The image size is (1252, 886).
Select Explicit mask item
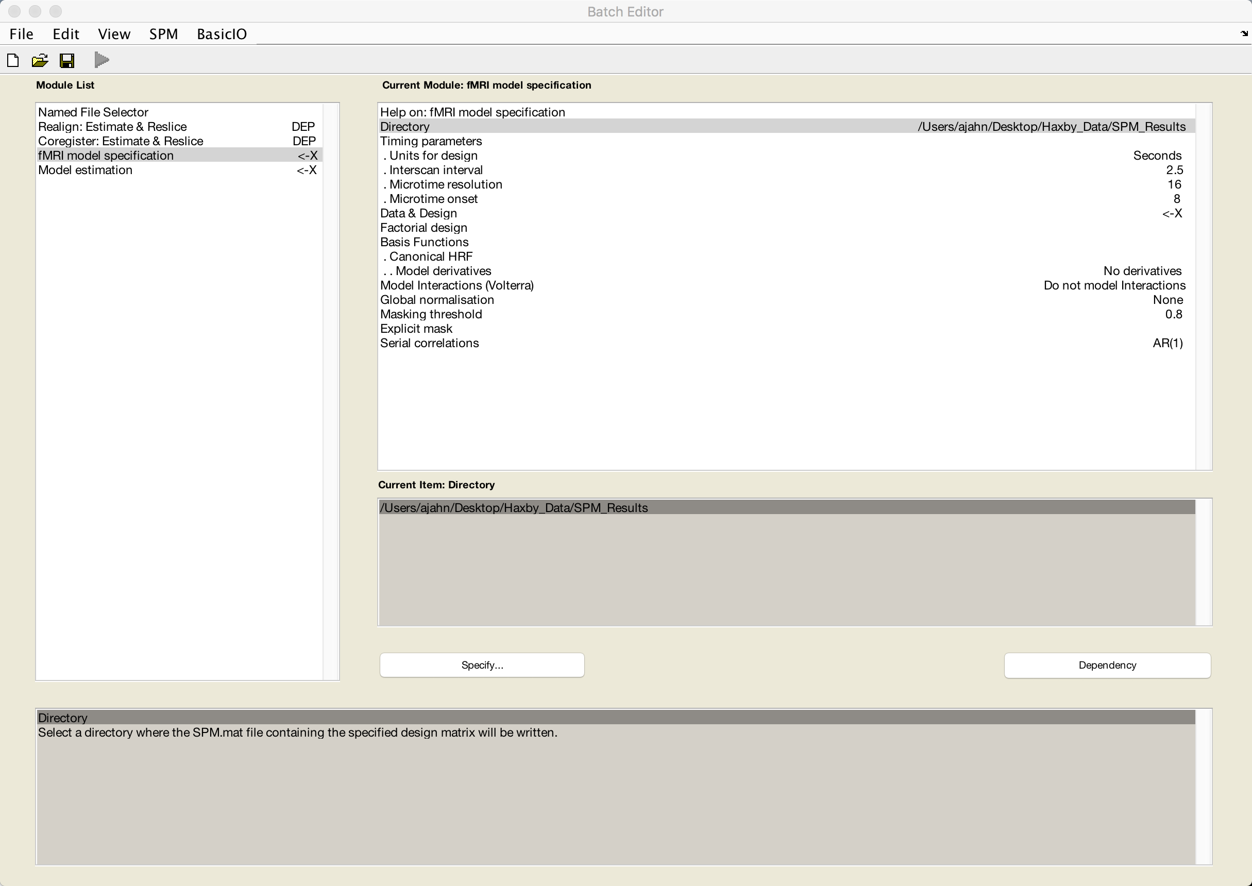coord(787,329)
